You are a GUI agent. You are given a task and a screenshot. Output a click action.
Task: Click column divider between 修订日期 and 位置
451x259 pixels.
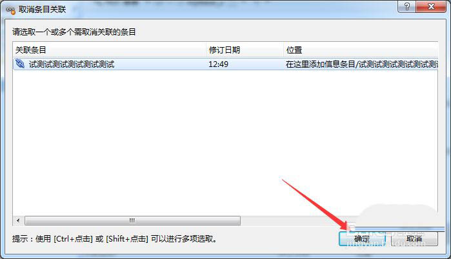283,50
